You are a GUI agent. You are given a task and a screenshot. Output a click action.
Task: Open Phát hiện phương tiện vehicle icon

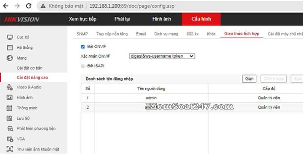click(10, 128)
